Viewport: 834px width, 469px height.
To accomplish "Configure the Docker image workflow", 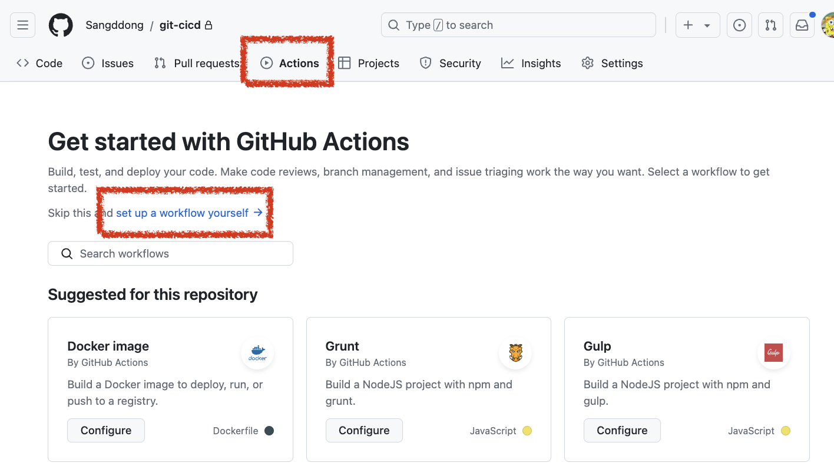I will (106, 430).
